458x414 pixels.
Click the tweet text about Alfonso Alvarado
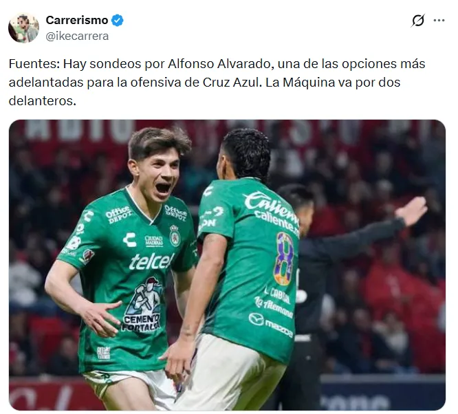[217, 83]
